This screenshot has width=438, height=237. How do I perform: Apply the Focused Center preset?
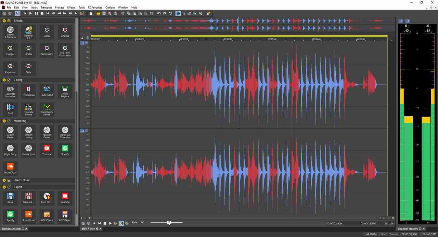click(47, 132)
